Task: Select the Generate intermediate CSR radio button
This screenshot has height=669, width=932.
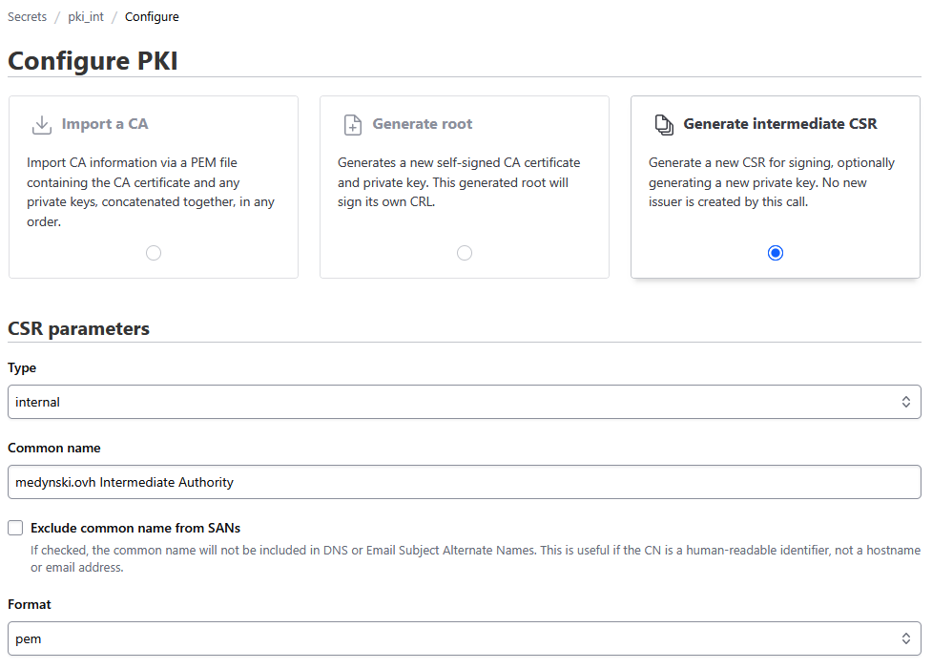Action: 776,253
